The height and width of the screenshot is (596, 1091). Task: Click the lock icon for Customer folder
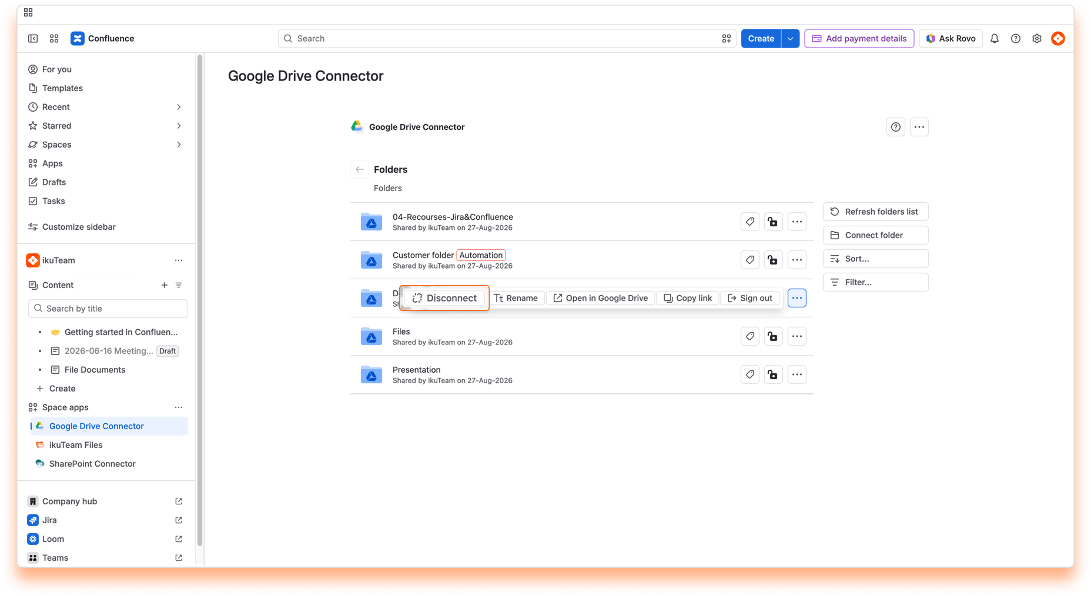click(x=773, y=260)
